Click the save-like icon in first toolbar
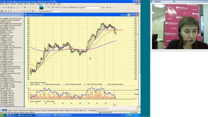208x117 pixels. [11, 7]
